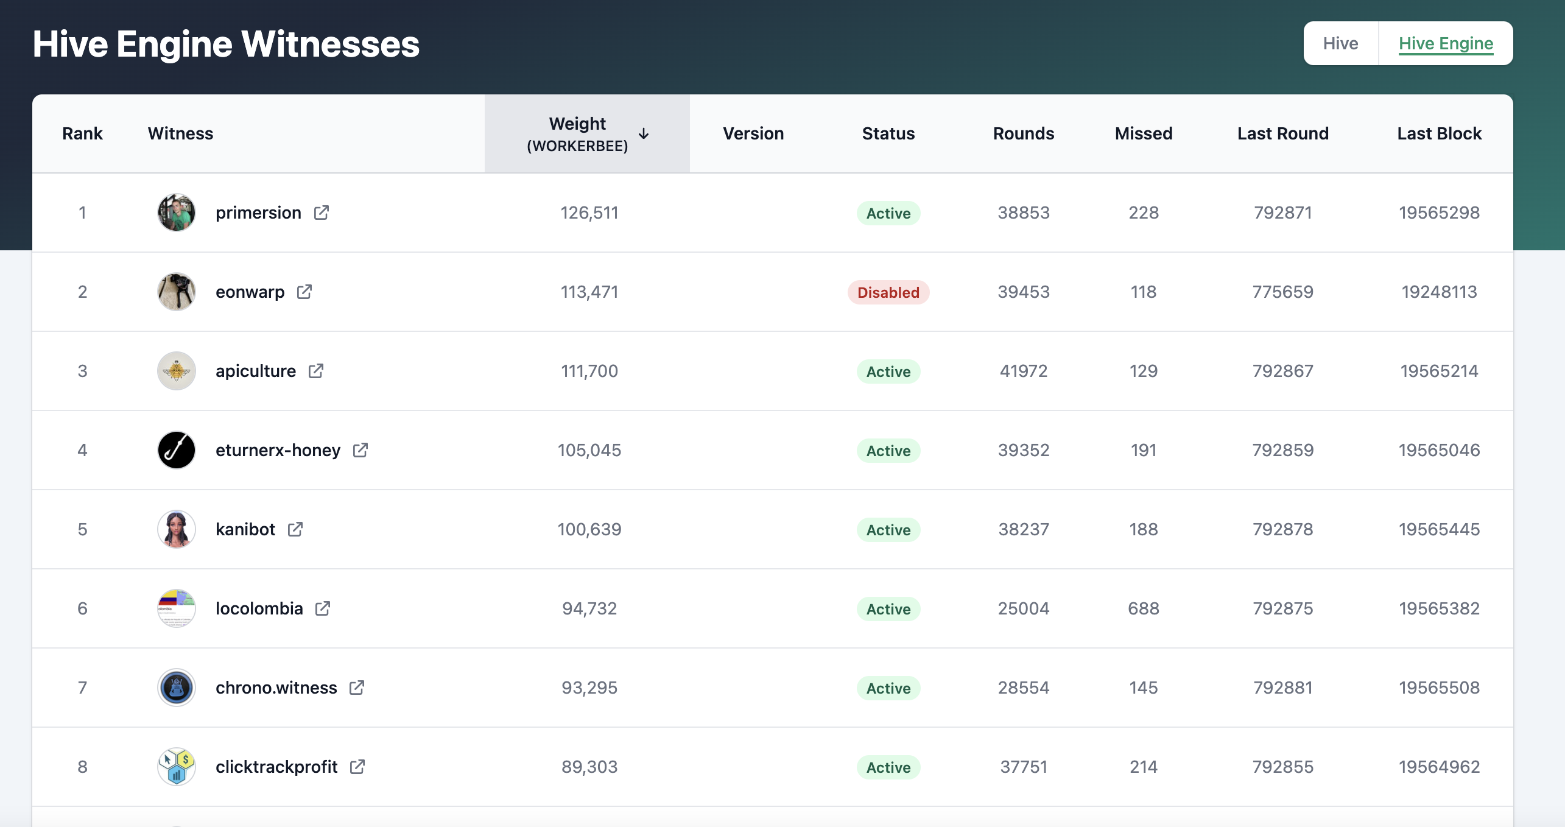Click rounds value 41972
Screen dimensions: 1565x827
(x=1024, y=371)
